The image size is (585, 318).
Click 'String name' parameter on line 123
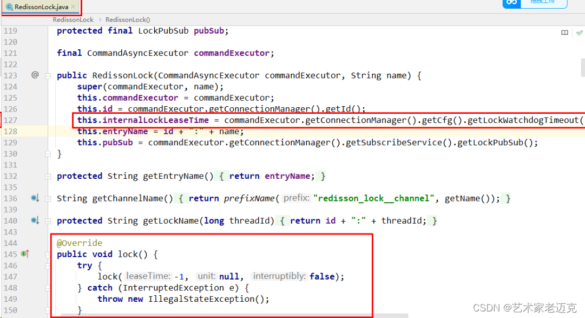(378, 75)
